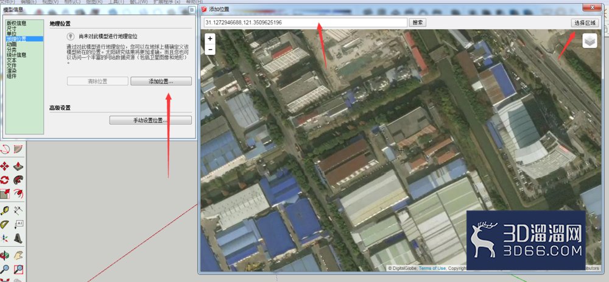Select 地理位置 in the model info list
Viewport: 609px width, 282px height.
click(x=24, y=39)
